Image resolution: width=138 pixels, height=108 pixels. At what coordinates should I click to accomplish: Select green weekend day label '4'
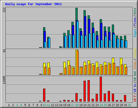(x=21, y=105)
